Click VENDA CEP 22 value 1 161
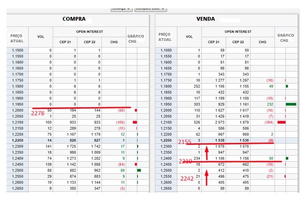 tap(244, 104)
